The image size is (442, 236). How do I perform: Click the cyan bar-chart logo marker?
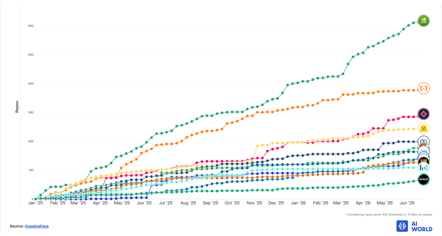424,168
